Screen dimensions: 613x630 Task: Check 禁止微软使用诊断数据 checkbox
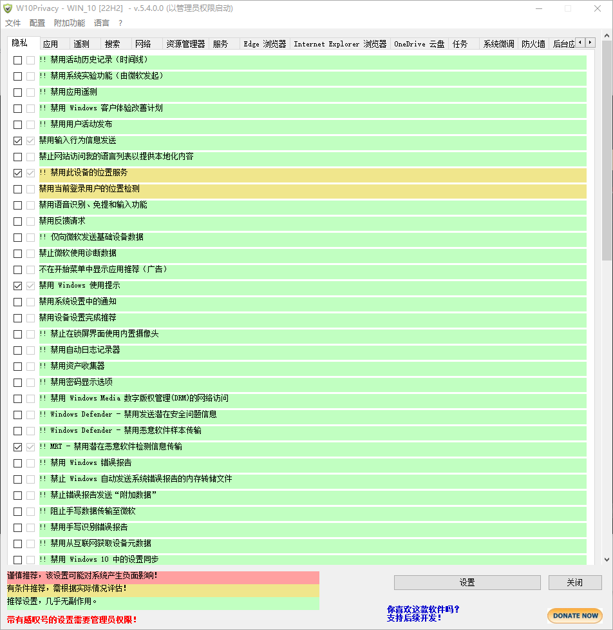pos(17,253)
